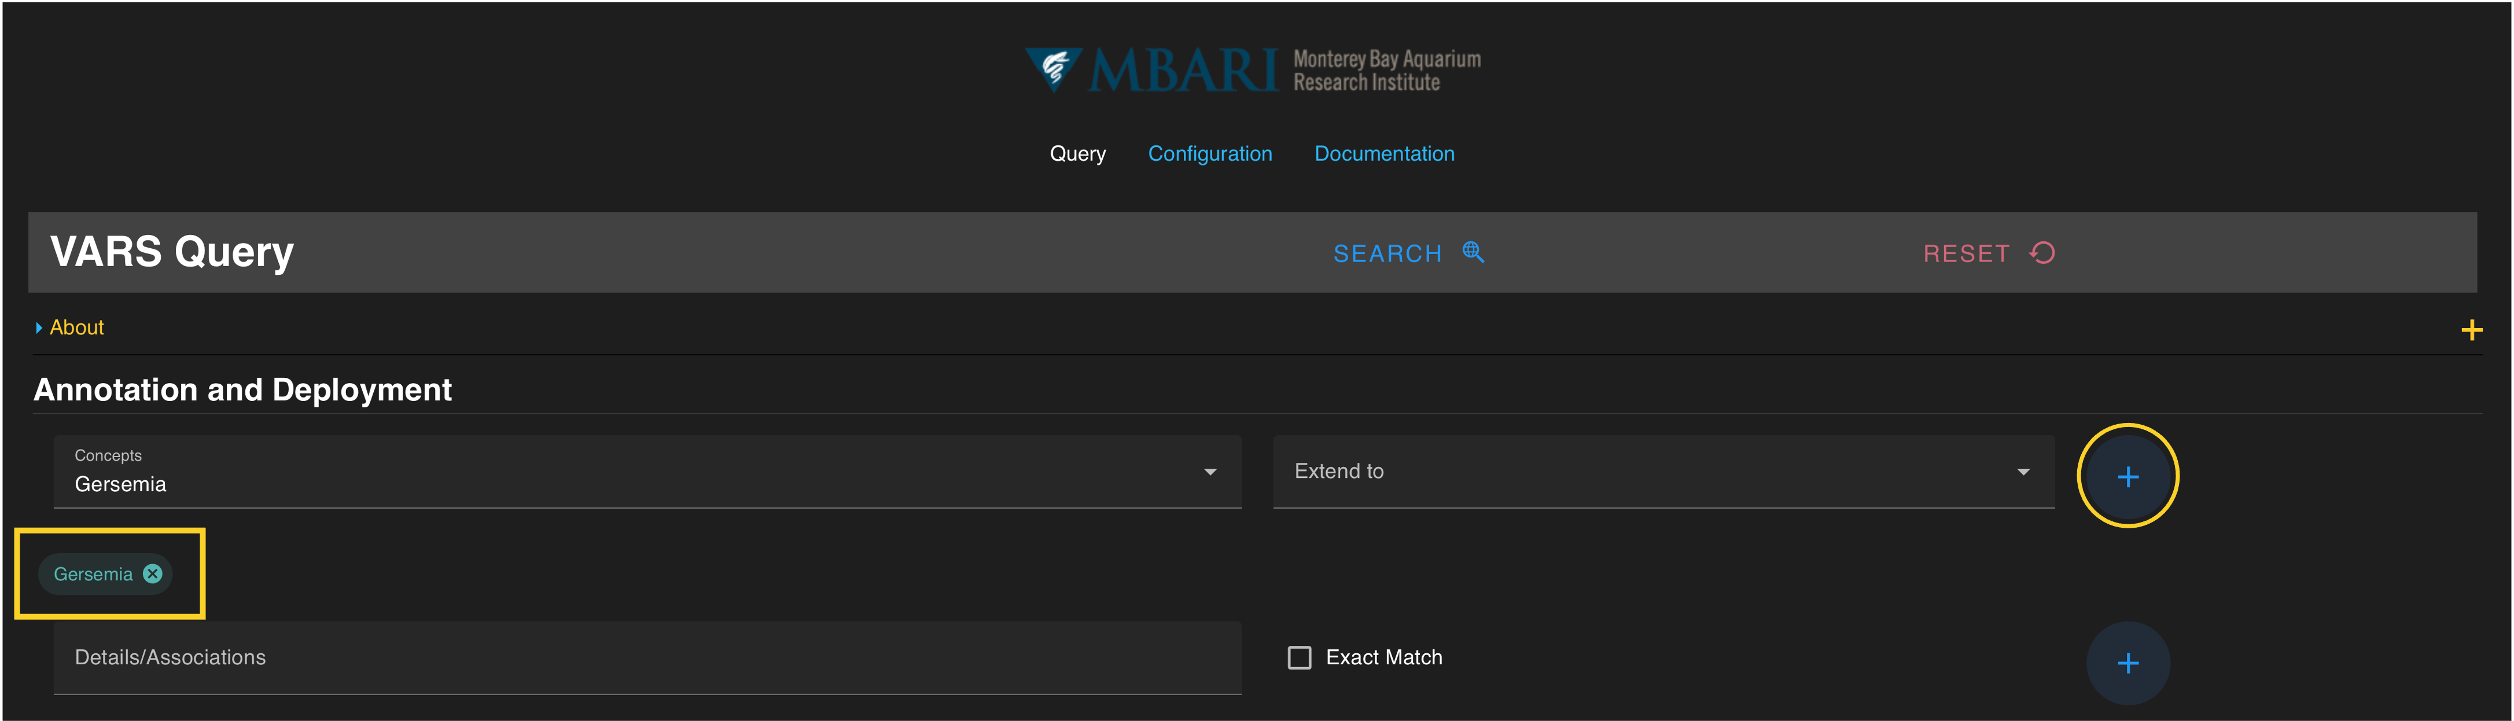Screen dimensions: 2514x721
Task: Open the Concepts dropdown arrow
Action: 1209,472
